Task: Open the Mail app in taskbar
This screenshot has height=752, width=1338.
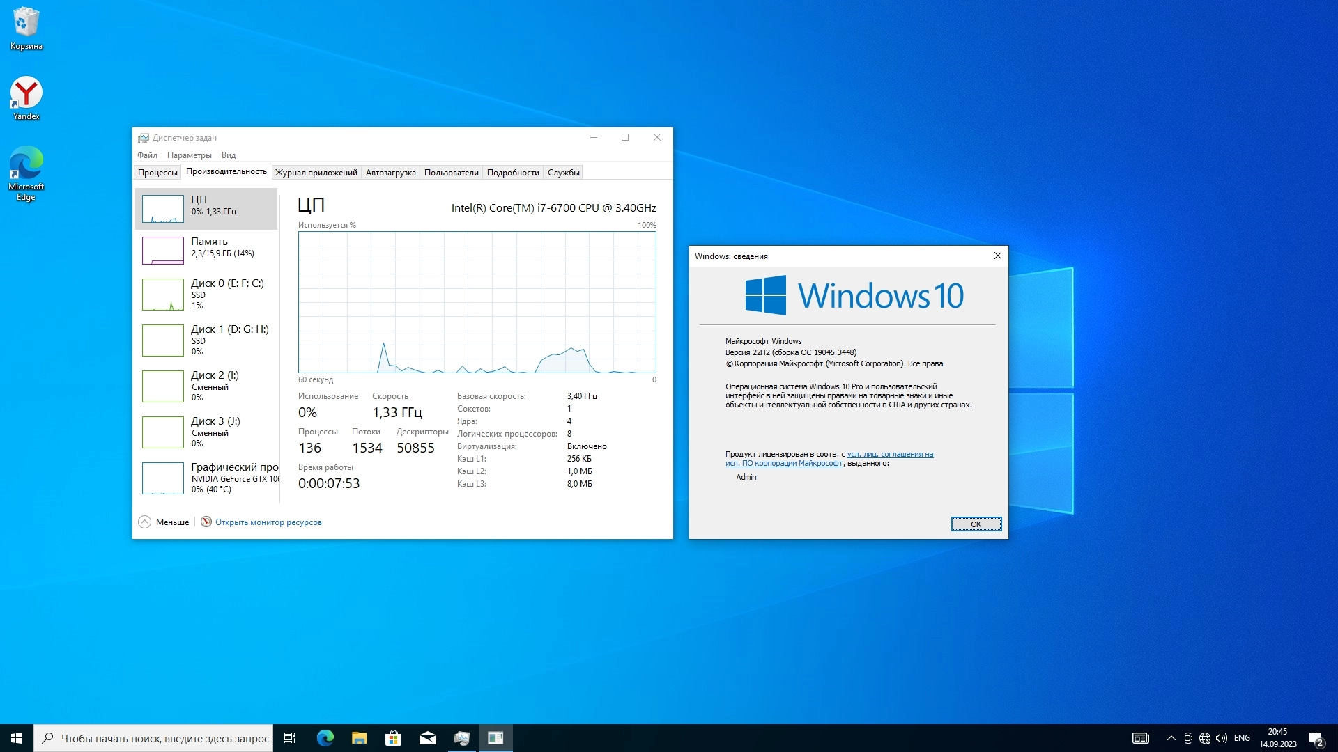Action: coord(427,738)
